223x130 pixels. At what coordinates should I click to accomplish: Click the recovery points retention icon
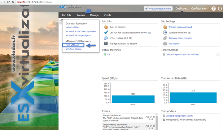click(x=165, y=38)
